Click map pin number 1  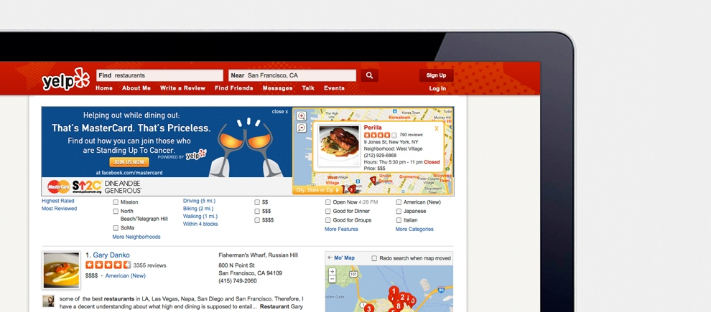coord(394,290)
